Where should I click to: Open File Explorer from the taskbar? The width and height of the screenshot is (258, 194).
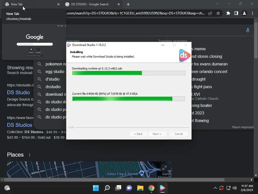point(140,188)
